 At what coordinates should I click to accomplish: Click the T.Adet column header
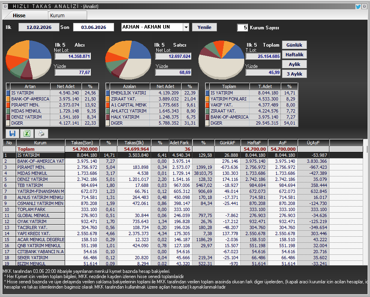tap(265, 86)
